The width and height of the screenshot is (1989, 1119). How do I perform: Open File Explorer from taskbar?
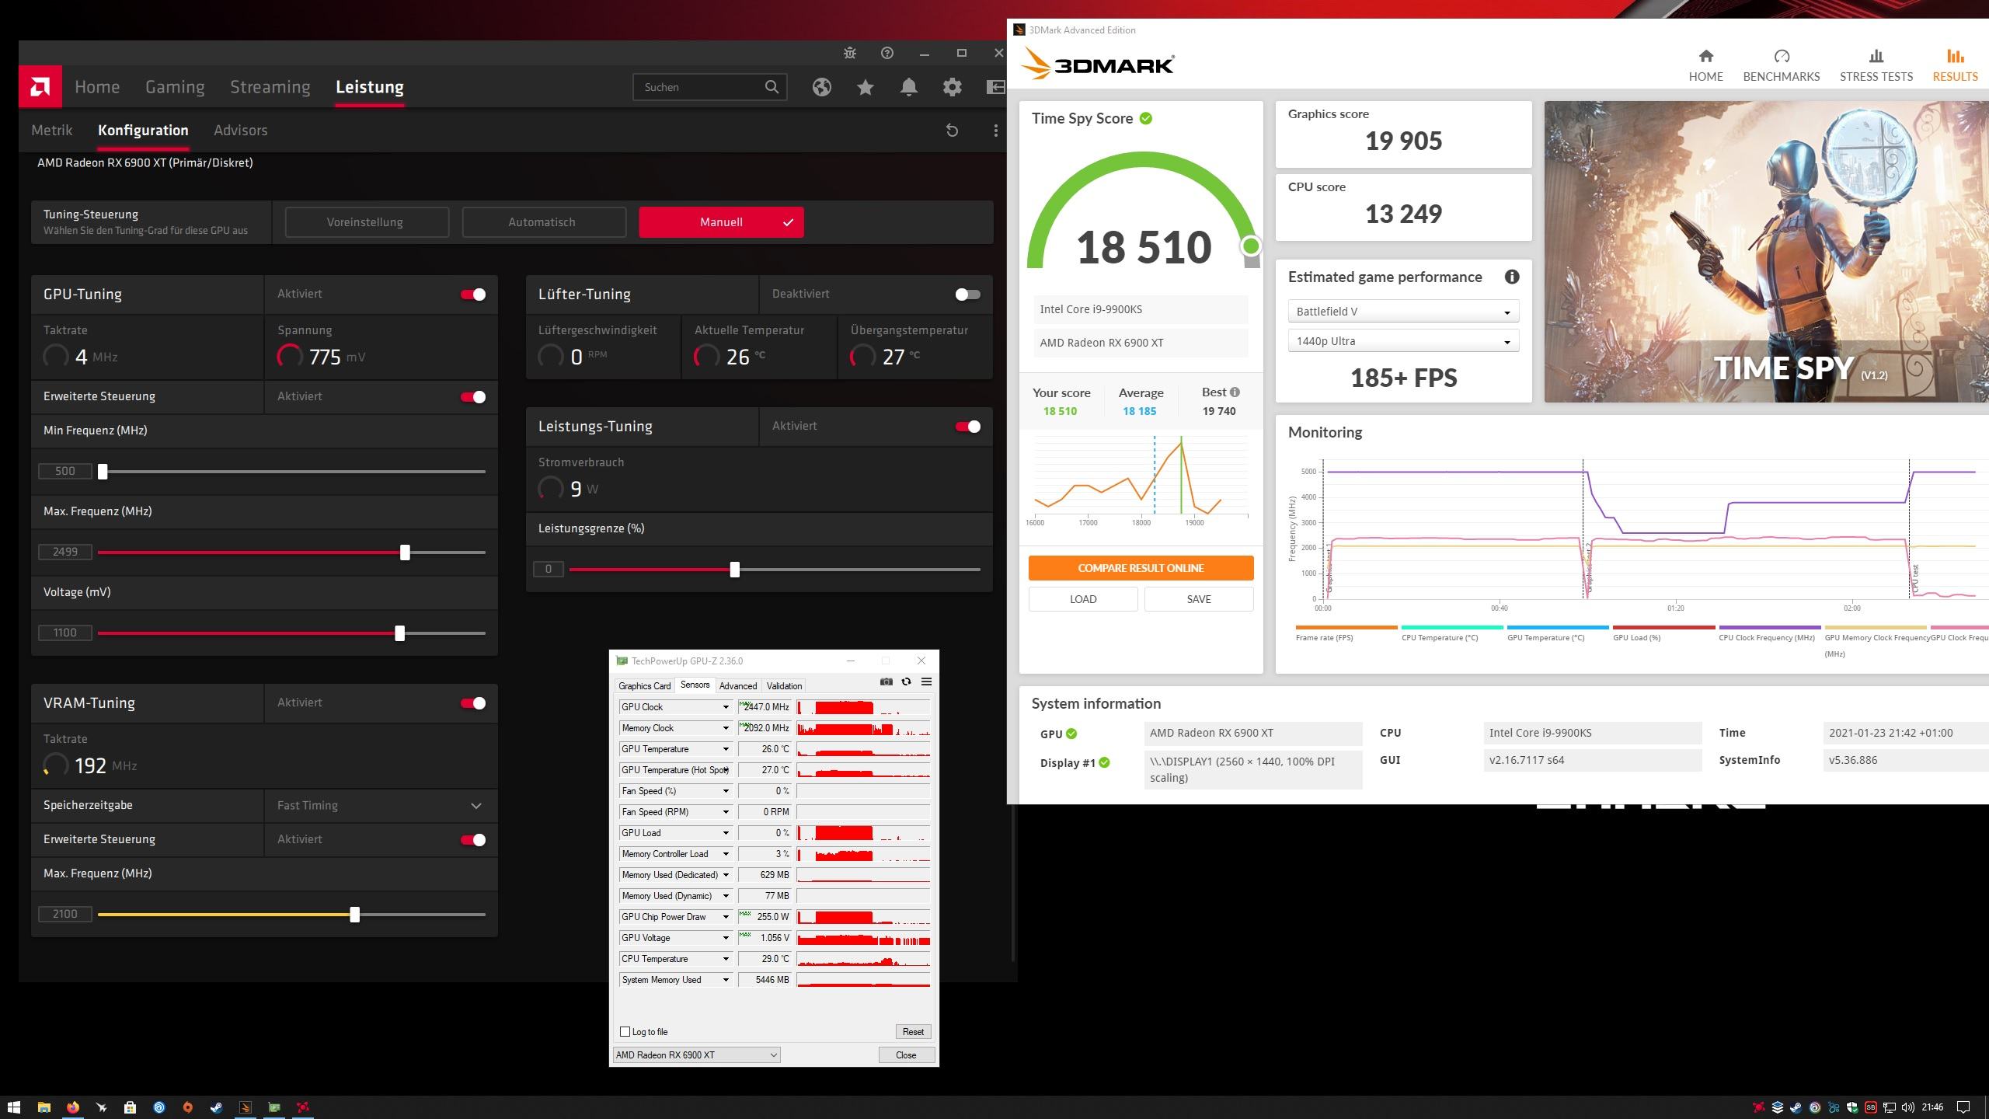click(44, 1107)
